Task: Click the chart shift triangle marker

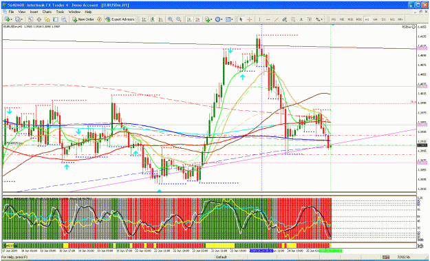Action: pyautogui.click(x=333, y=25)
